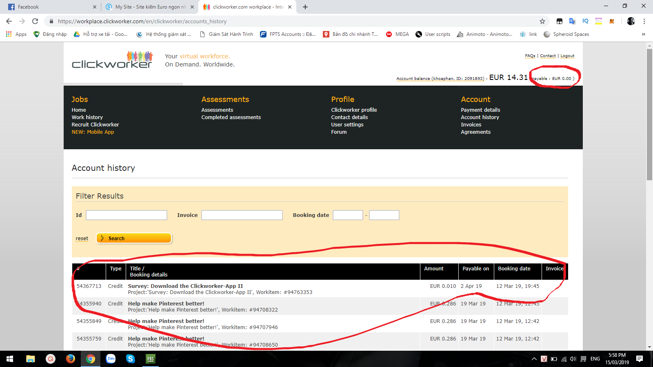Open the Apps bookmarks shortcut
Image resolution: width=653 pixels, height=367 pixels.
(x=16, y=34)
